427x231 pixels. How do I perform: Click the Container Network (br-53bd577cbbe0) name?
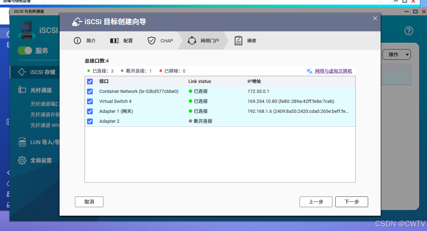pyautogui.click(x=139, y=91)
